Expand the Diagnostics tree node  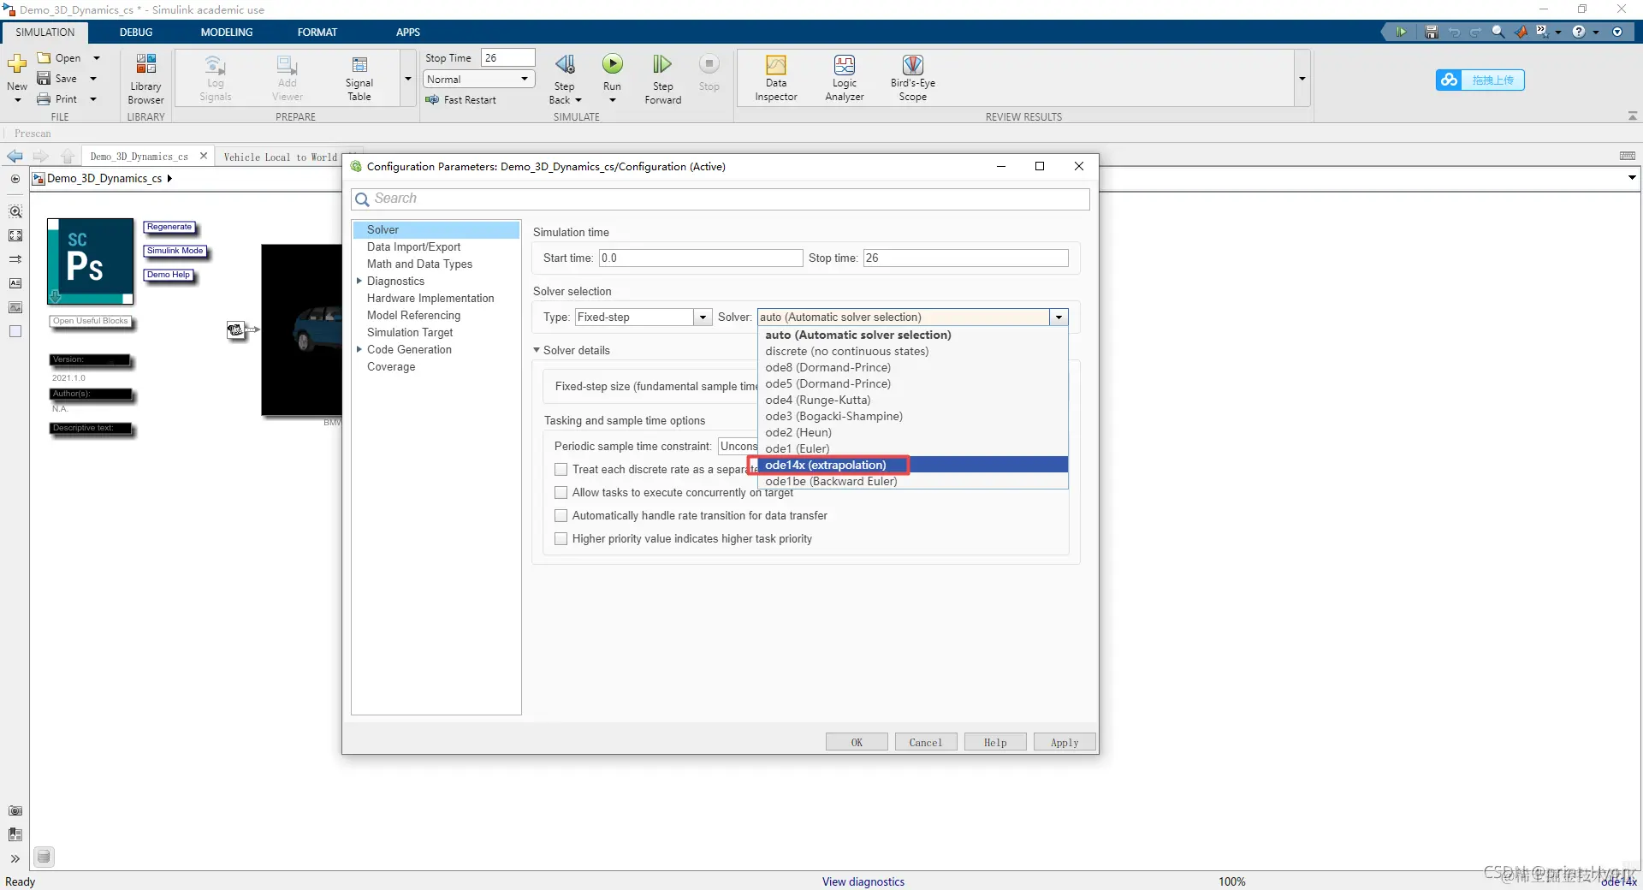coord(359,281)
